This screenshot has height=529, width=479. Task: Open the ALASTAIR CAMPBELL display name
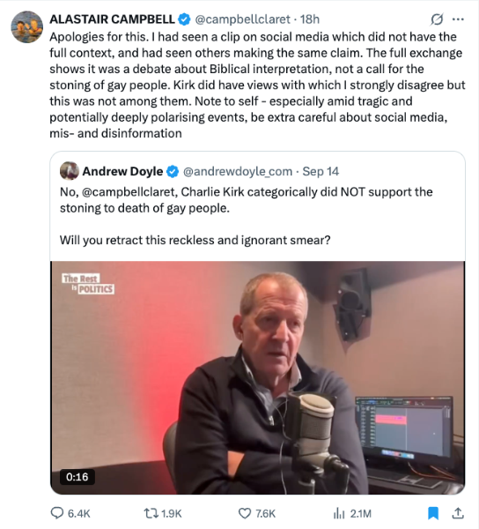click(112, 19)
